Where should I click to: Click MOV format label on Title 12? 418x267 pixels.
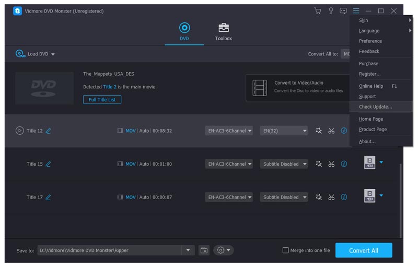130,131
